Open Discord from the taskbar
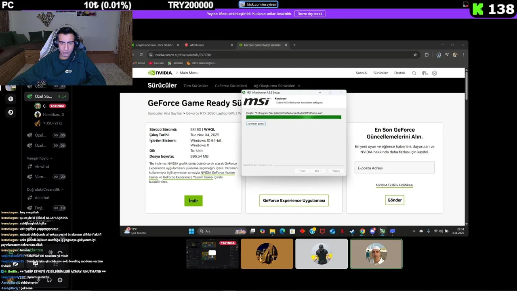The width and height of the screenshot is (517, 291). tap(372, 231)
